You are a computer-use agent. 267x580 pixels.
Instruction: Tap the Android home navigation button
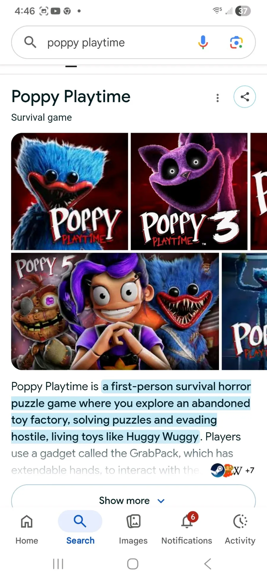point(133,564)
